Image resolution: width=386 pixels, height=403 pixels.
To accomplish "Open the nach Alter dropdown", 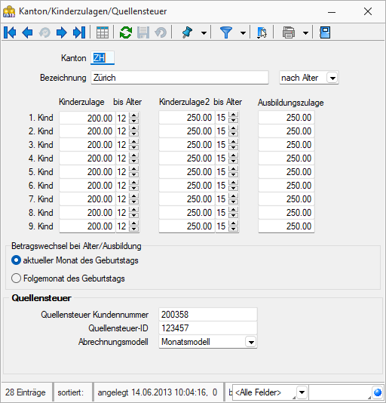I will [332, 78].
